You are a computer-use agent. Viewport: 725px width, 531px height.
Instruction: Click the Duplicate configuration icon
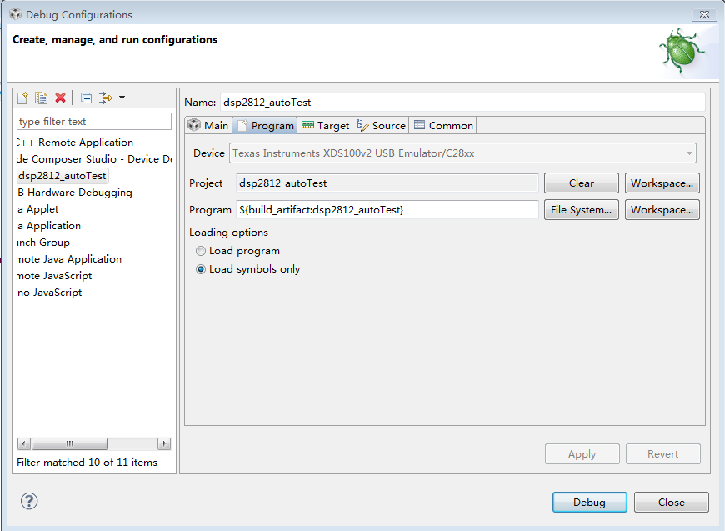pyautogui.click(x=41, y=98)
